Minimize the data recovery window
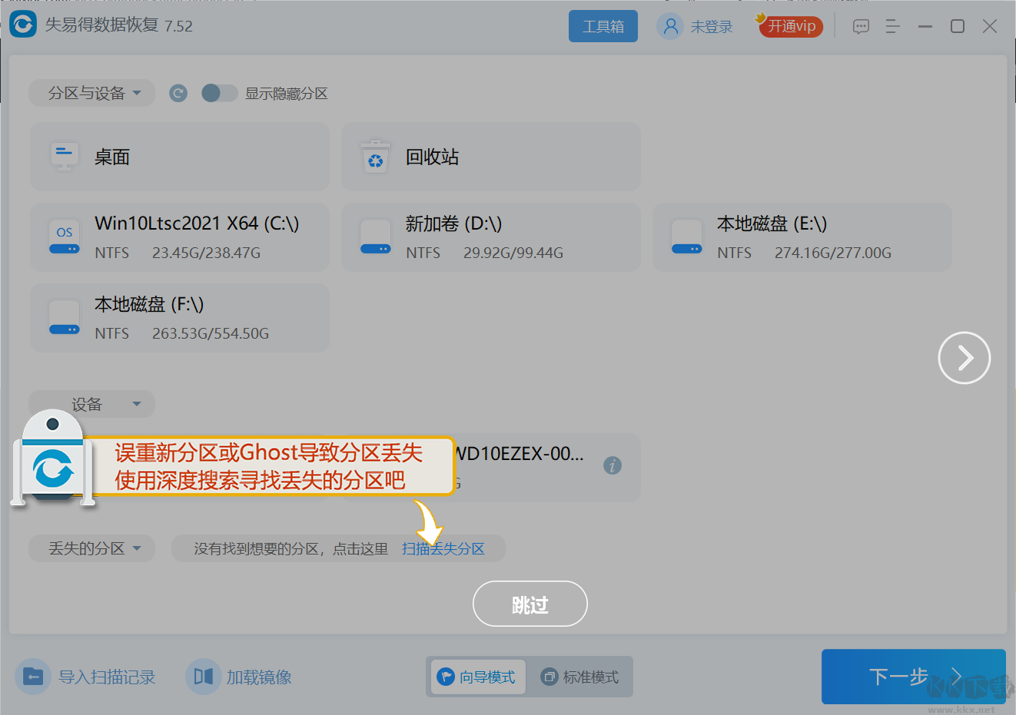The image size is (1016, 715). [x=925, y=27]
